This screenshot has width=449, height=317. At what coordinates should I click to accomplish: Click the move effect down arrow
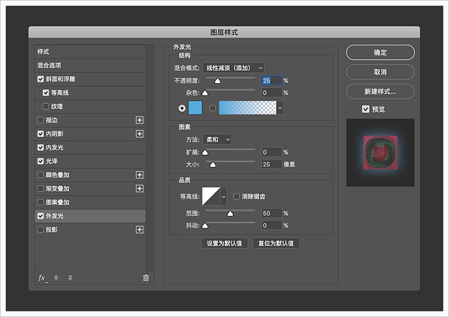70,278
